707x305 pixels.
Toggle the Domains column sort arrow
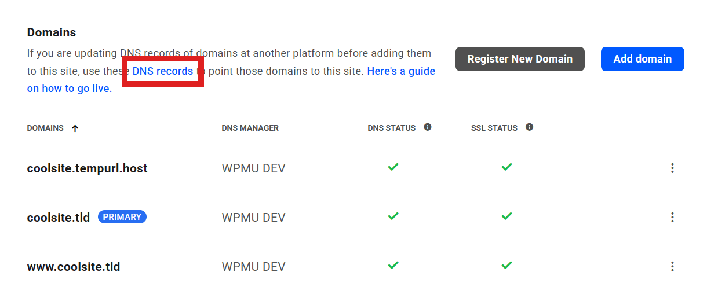(75, 128)
